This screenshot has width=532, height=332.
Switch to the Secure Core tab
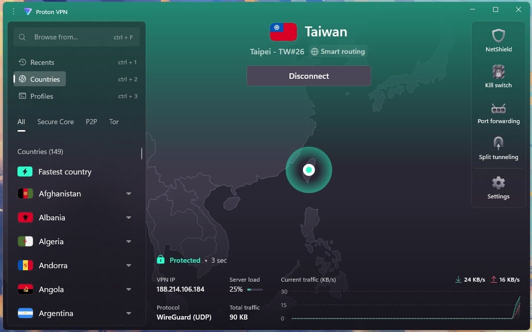(x=55, y=122)
